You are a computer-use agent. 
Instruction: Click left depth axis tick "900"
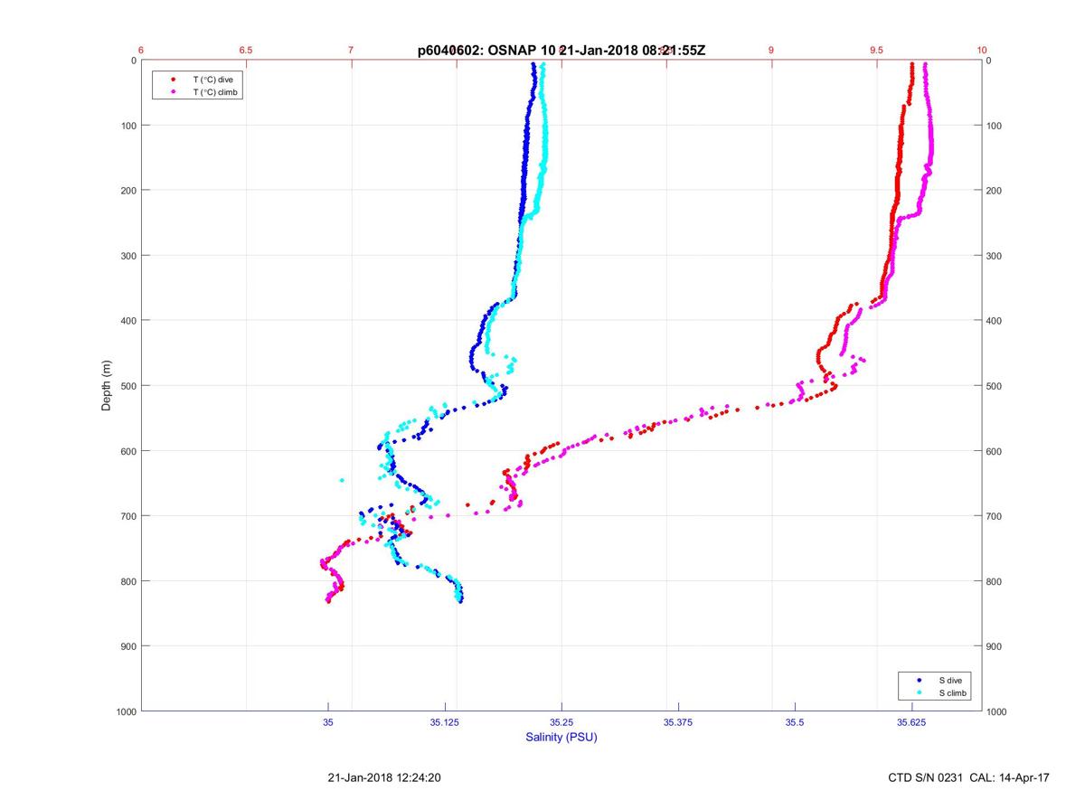point(127,646)
